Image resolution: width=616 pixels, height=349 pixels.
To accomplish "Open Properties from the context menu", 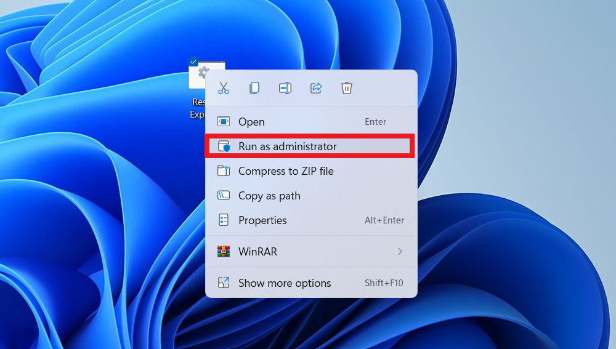I will pos(310,220).
